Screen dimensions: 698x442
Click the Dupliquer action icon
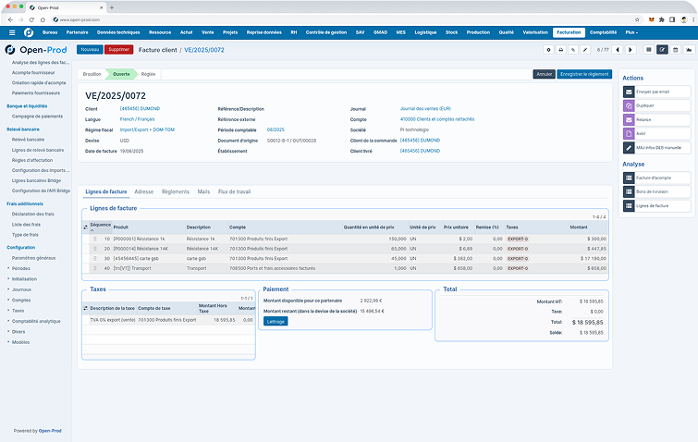pos(629,105)
